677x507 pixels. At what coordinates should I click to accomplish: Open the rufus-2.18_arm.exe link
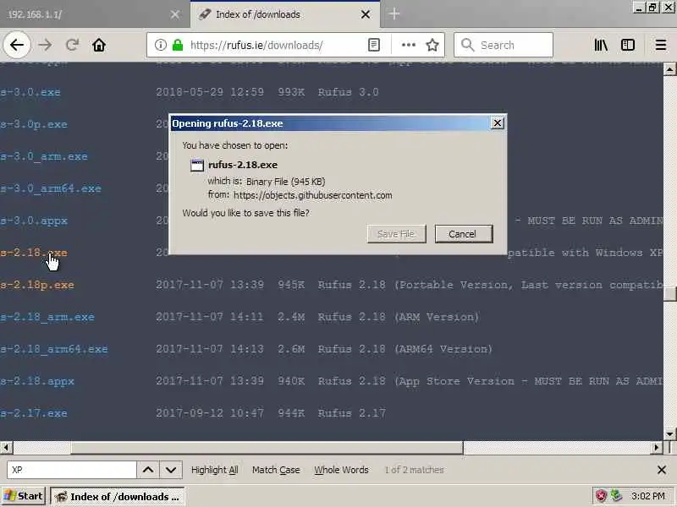tap(47, 317)
